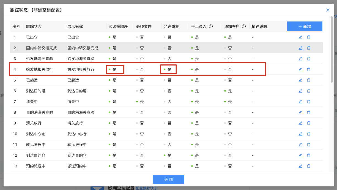The image size is (337, 190).
Task: Edit the 清关中 tracking status
Action: [300, 102]
